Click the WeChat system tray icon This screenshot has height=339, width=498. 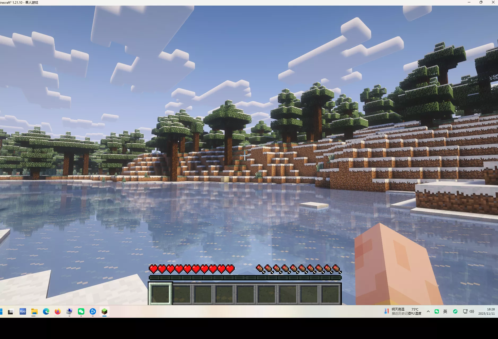tap(437, 311)
